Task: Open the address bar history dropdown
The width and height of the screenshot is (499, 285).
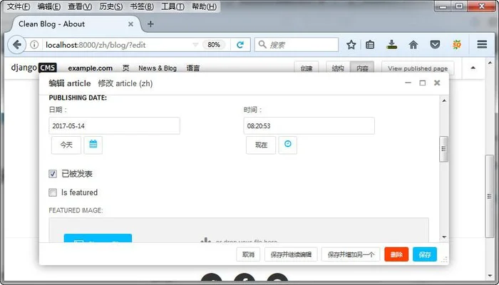Action: pos(195,45)
